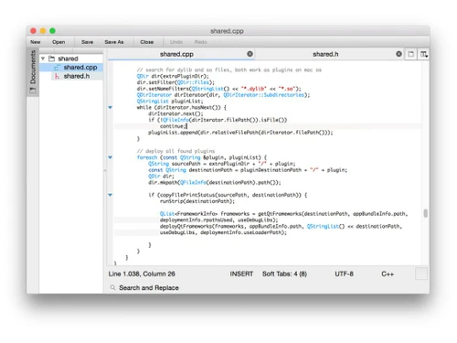This screenshot has width=457, height=343.
Task: Click the "QDirIterator dirIterator(" line
Action: (223, 95)
